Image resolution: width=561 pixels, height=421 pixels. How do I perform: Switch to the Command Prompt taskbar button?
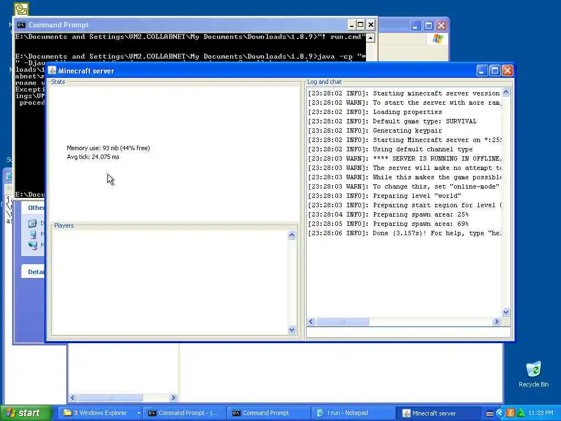point(267,413)
